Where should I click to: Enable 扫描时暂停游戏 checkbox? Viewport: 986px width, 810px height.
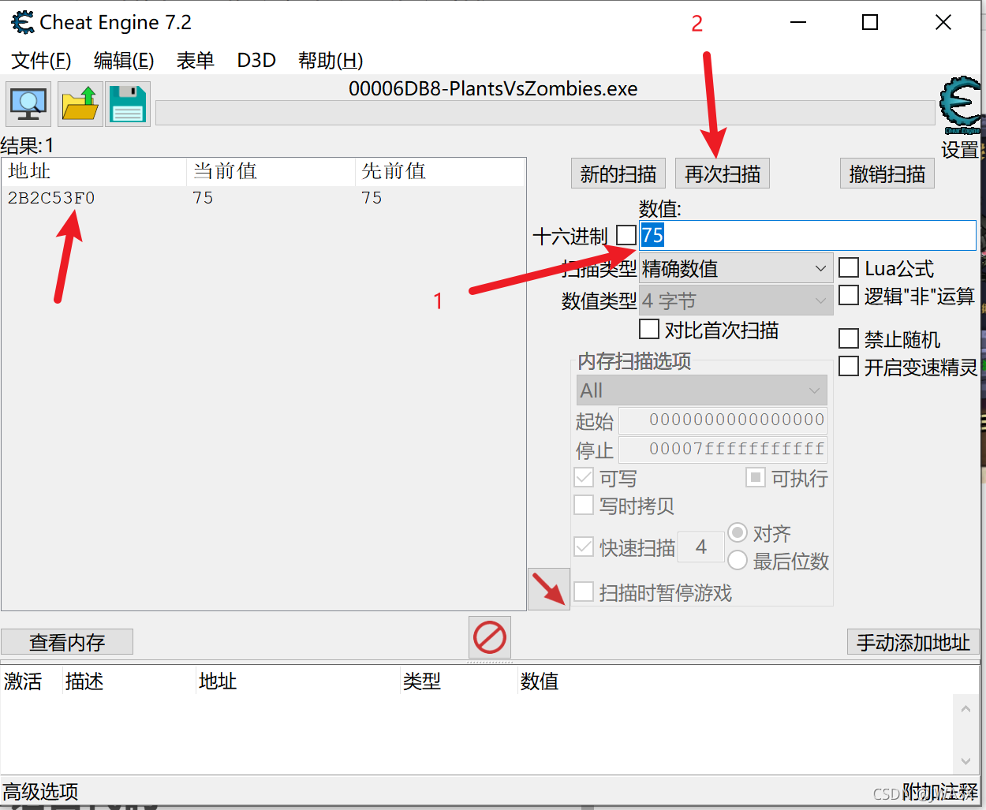(584, 592)
